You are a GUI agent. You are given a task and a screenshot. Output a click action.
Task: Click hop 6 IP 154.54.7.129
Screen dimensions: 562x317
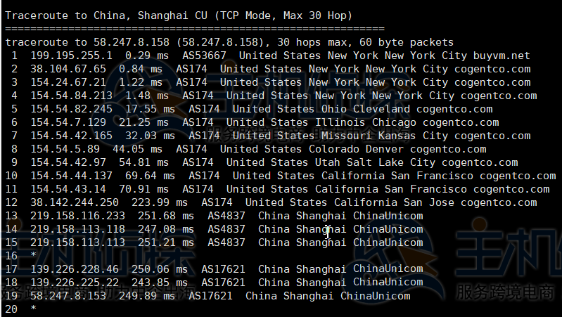click(x=68, y=122)
